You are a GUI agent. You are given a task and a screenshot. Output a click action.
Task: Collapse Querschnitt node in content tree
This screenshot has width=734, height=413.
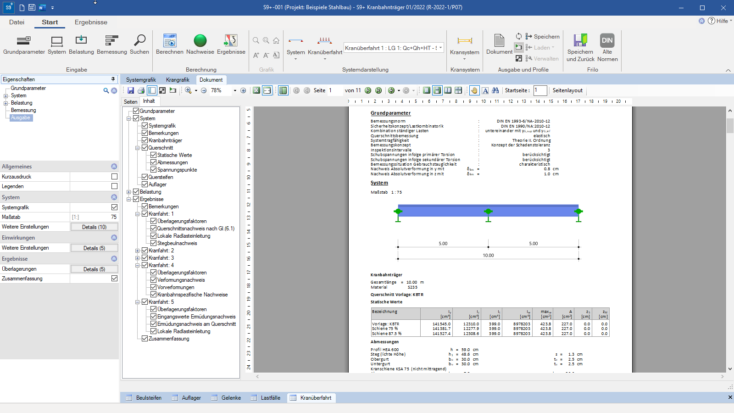click(138, 148)
